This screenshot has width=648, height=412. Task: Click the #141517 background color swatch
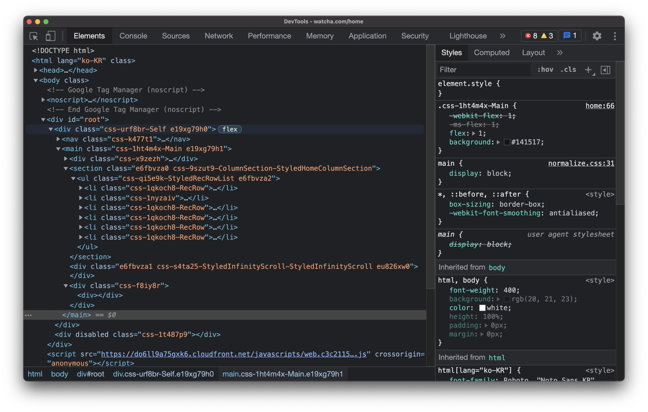[507, 142]
